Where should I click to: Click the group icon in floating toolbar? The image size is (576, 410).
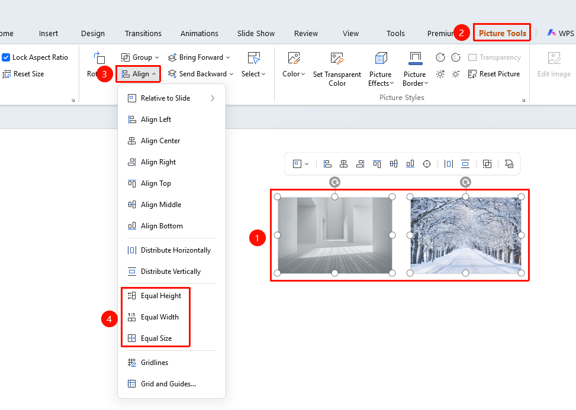tap(487, 164)
